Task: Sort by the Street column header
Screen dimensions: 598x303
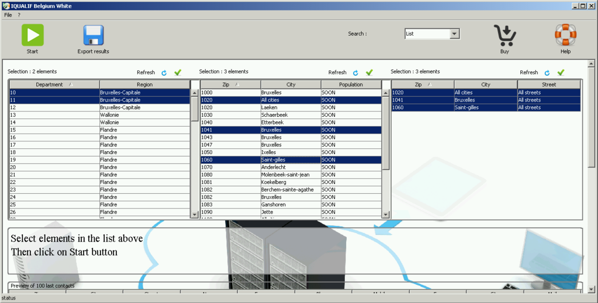Action: 549,85
